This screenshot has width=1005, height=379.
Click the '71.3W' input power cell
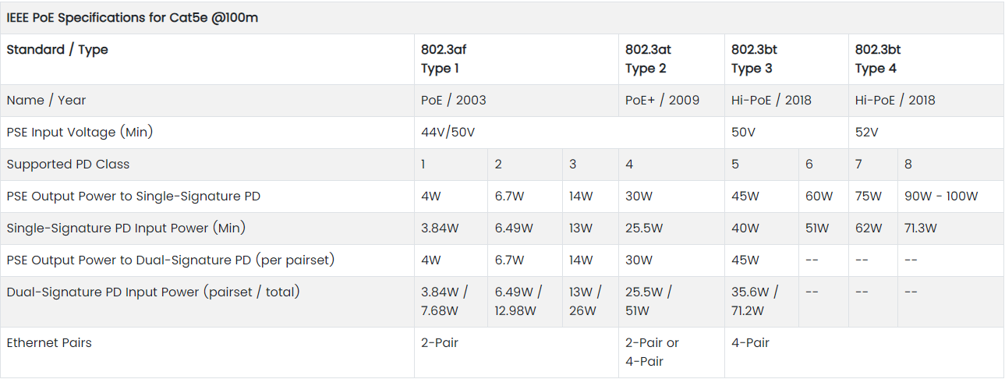click(x=921, y=228)
